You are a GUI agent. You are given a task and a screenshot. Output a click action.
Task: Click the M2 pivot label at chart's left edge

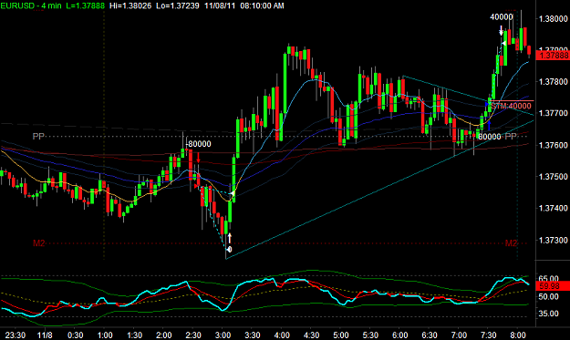click(39, 243)
